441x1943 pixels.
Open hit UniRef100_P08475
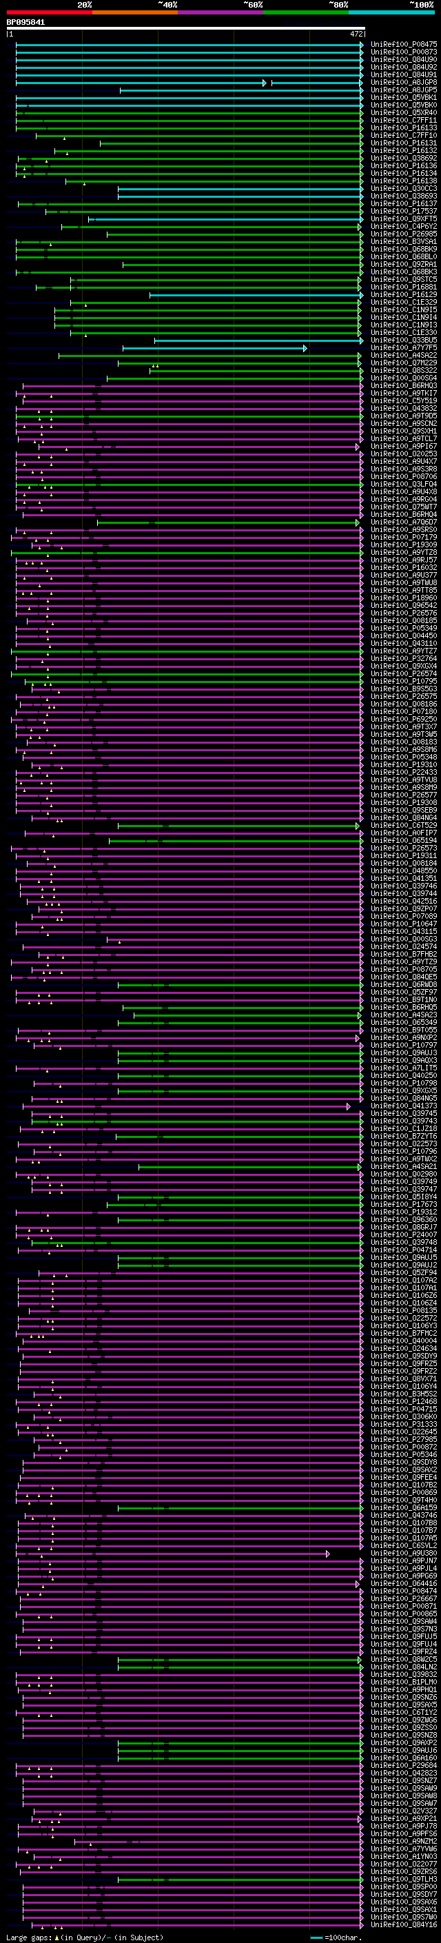[x=403, y=45]
